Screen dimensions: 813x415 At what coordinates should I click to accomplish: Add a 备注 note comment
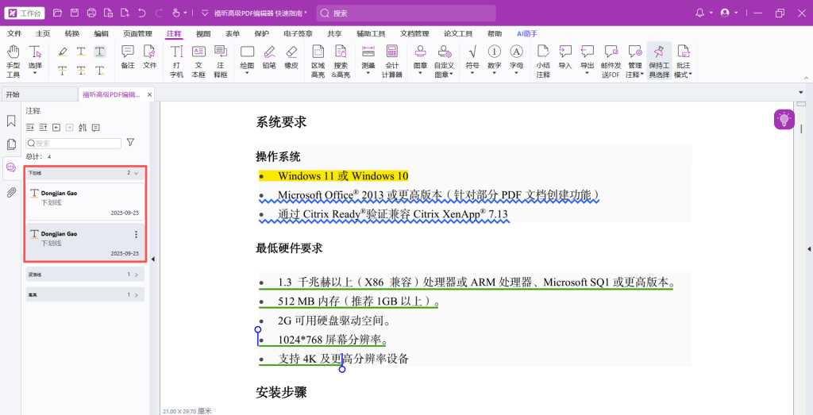pyautogui.click(x=128, y=57)
